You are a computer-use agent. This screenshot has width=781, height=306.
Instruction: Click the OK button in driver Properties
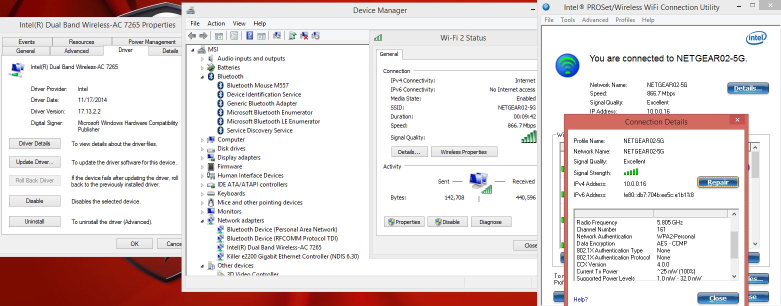pos(134,244)
